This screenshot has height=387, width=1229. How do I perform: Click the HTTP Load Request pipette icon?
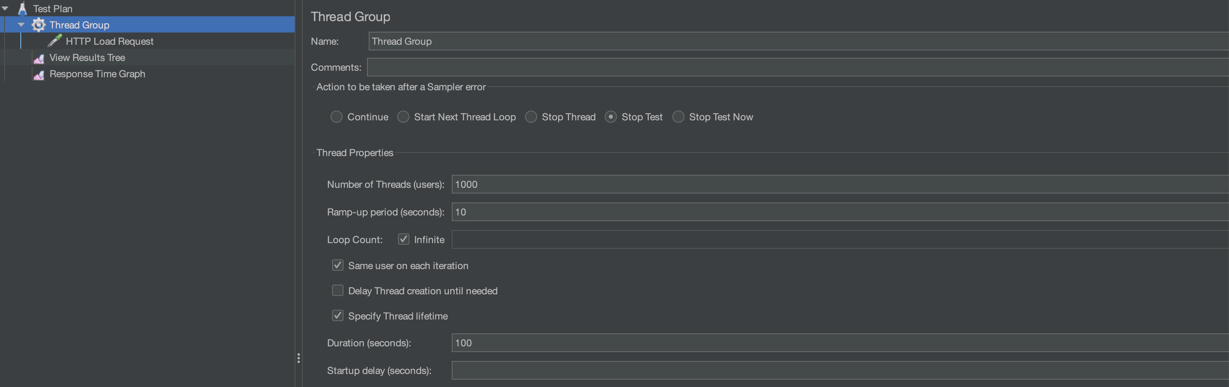[x=55, y=41]
